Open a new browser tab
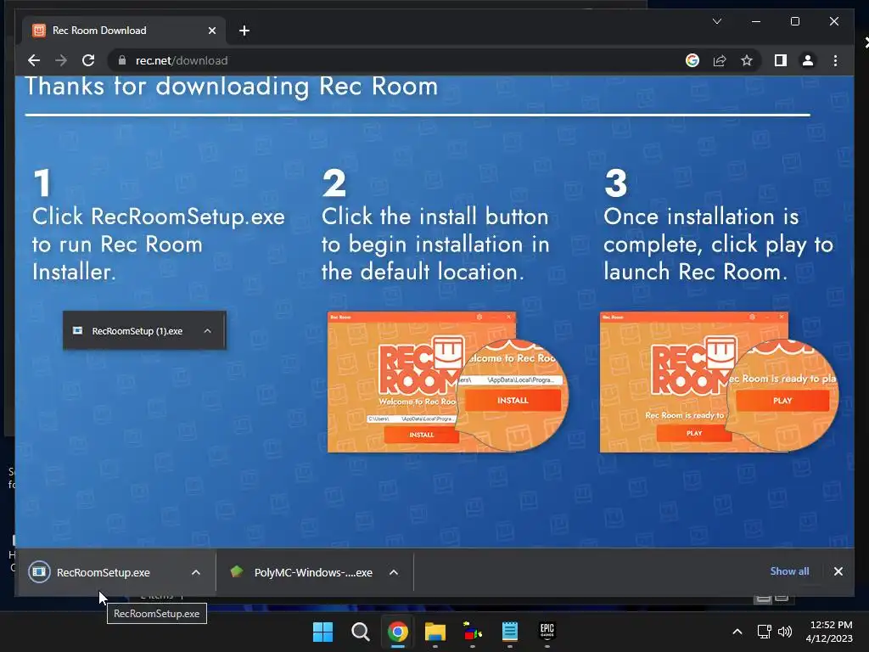Viewport: 869px width, 652px height. click(x=244, y=31)
